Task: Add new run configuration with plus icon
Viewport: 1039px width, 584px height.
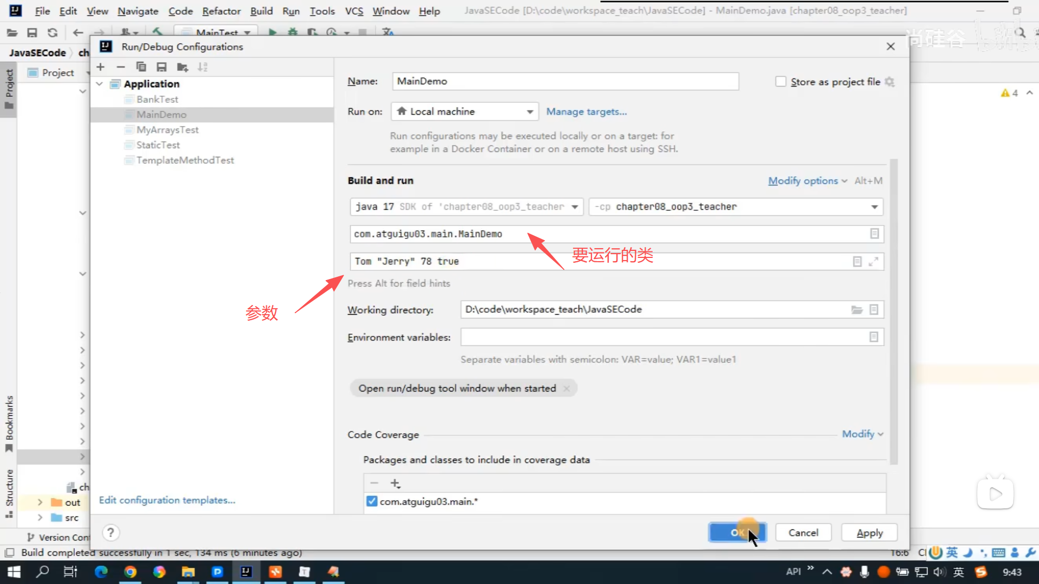Action: click(101, 67)
